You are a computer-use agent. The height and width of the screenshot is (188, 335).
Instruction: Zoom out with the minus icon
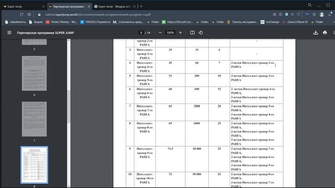(x=160, y=32)
